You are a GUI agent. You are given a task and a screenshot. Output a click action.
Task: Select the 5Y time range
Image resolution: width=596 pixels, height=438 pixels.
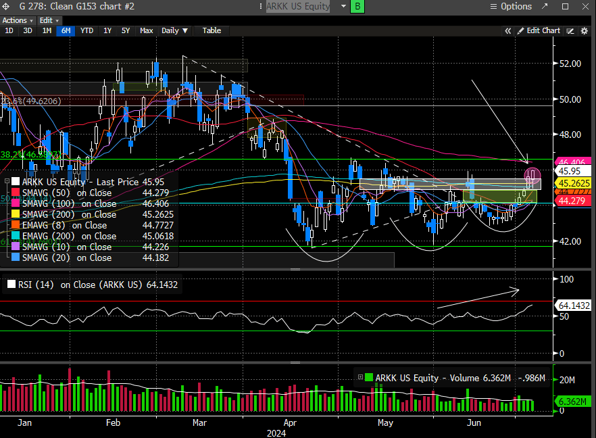pyautogui.click(x=126, y=31)
